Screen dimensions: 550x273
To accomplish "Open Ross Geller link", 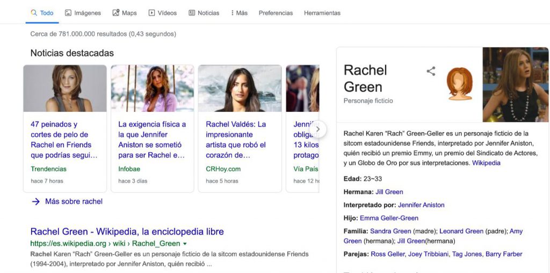I will pyautogui.click(x=387, y=254).
